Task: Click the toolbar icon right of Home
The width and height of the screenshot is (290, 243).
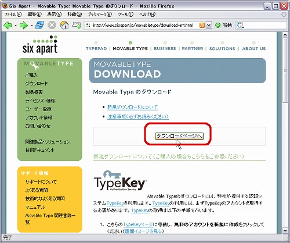Action: [77, 25]
